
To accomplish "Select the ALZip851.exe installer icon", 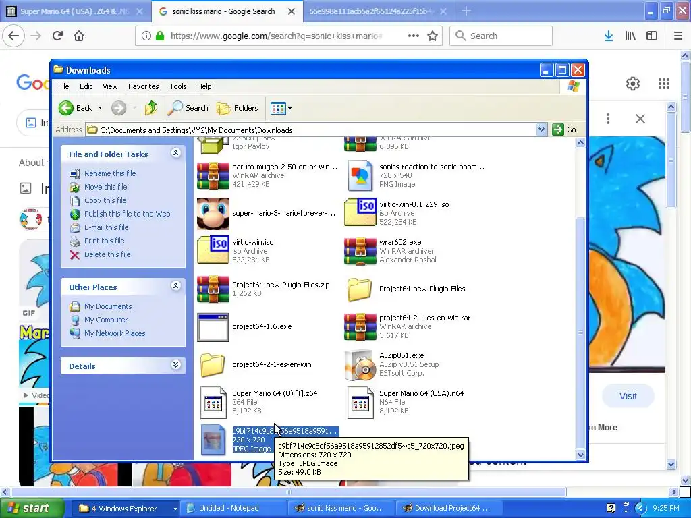I will 360,365.
